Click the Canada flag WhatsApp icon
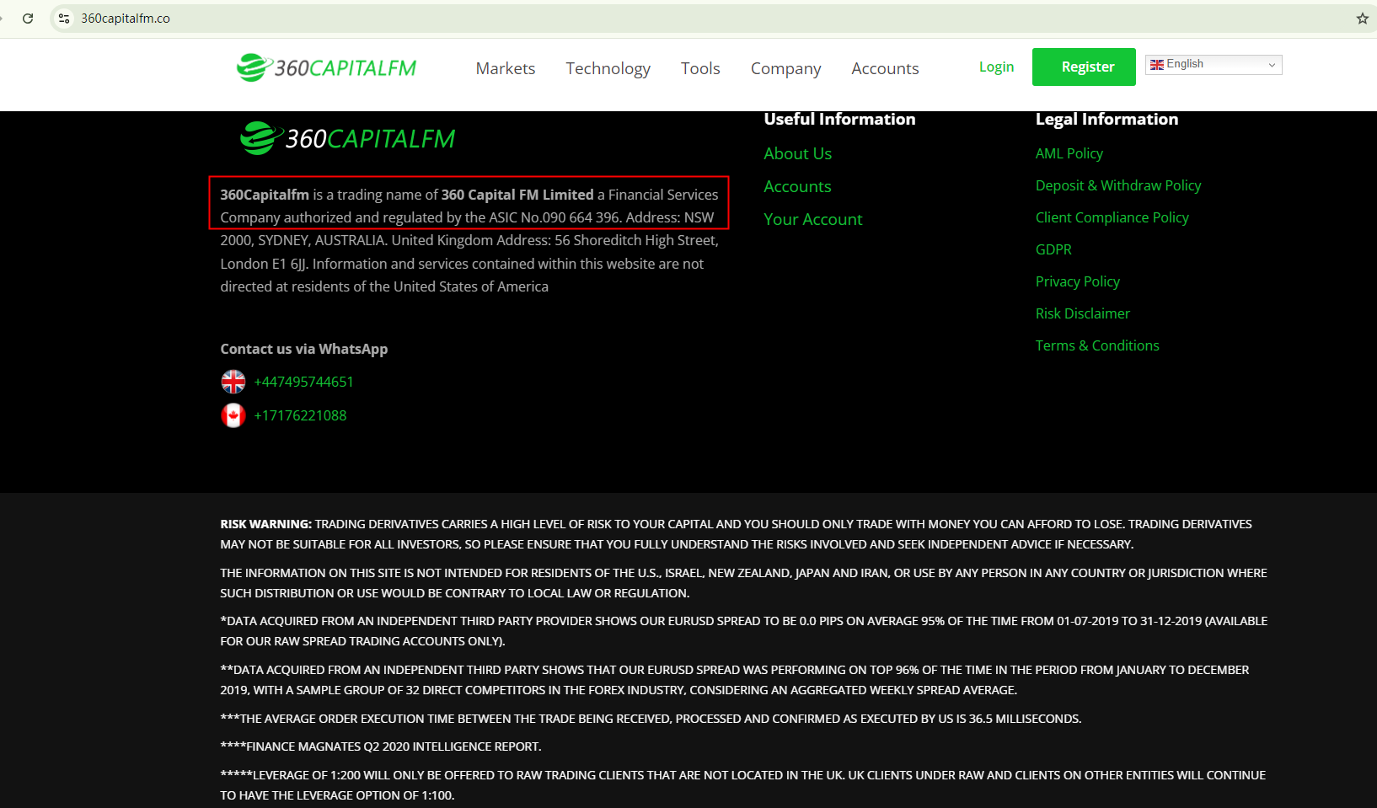1377x808 pixels. (233, 415)
